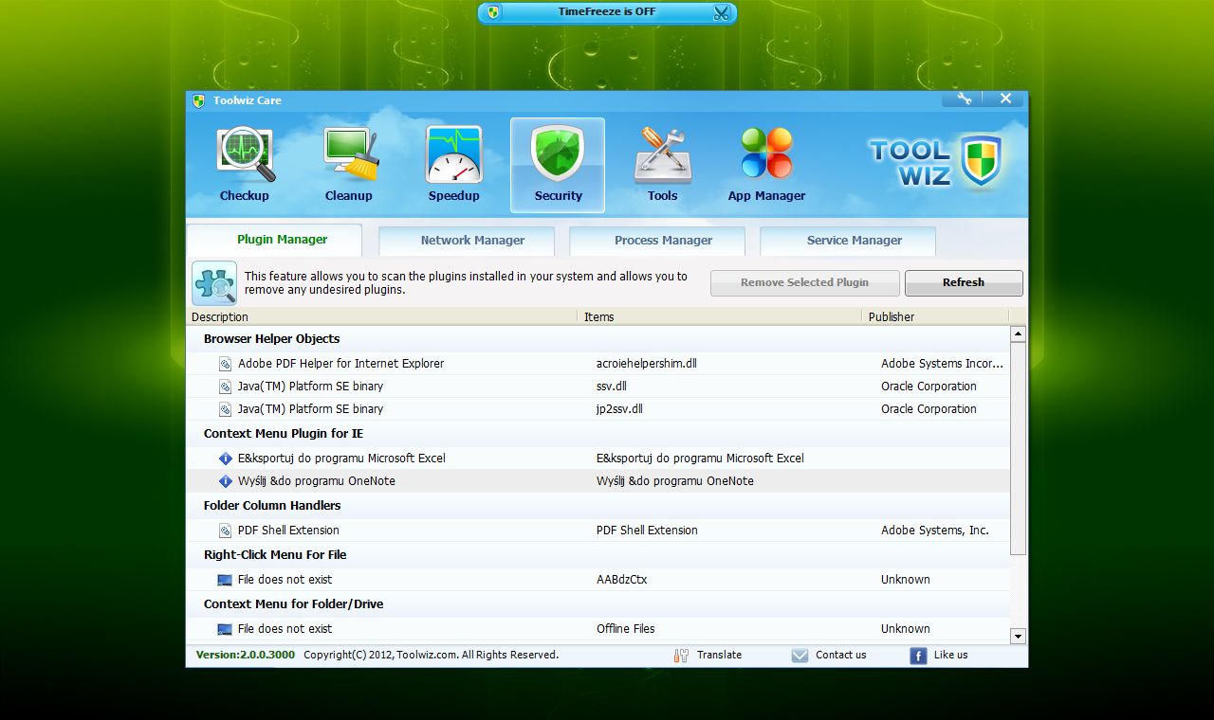Open the Speedup module icon
The image size is (1214, 720).
454,155
